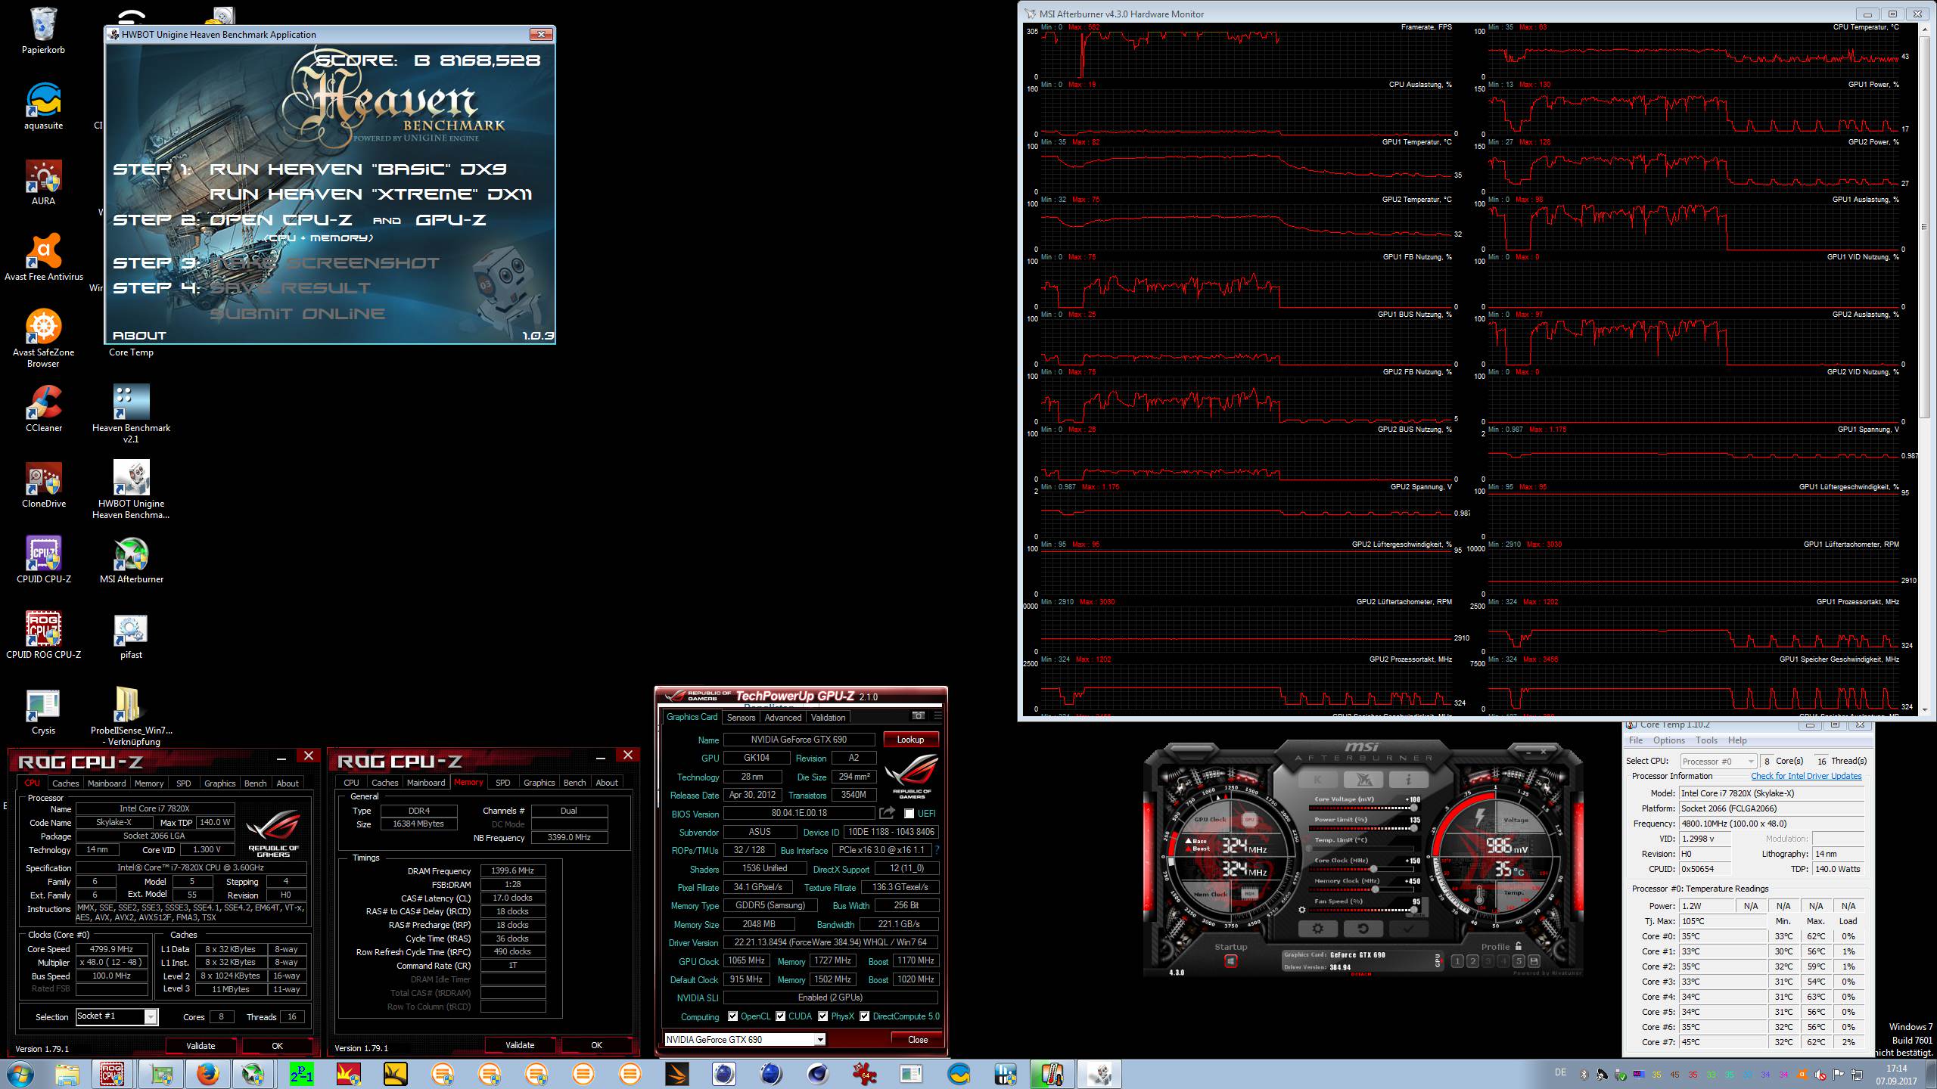Toggle the OpenCL checkbox in GPU-Z

click(x=732, y=1016)
